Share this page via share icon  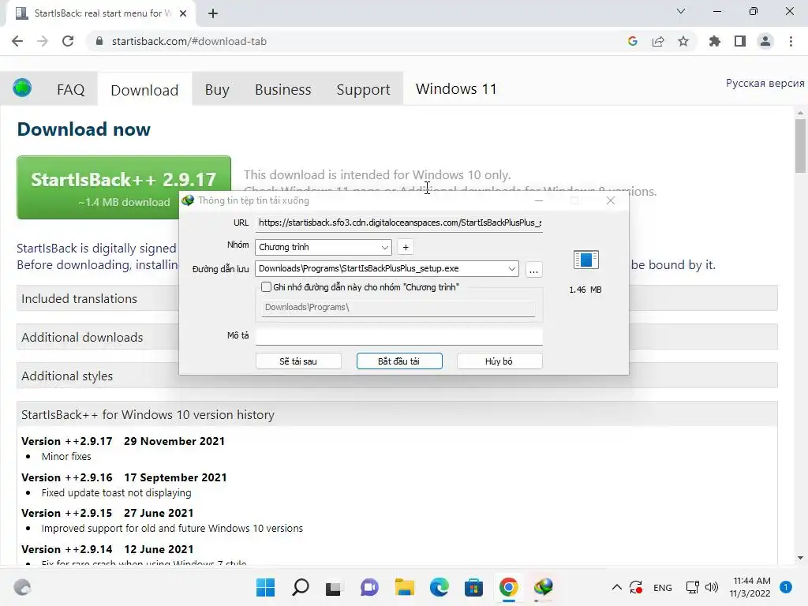coord(657,41)
